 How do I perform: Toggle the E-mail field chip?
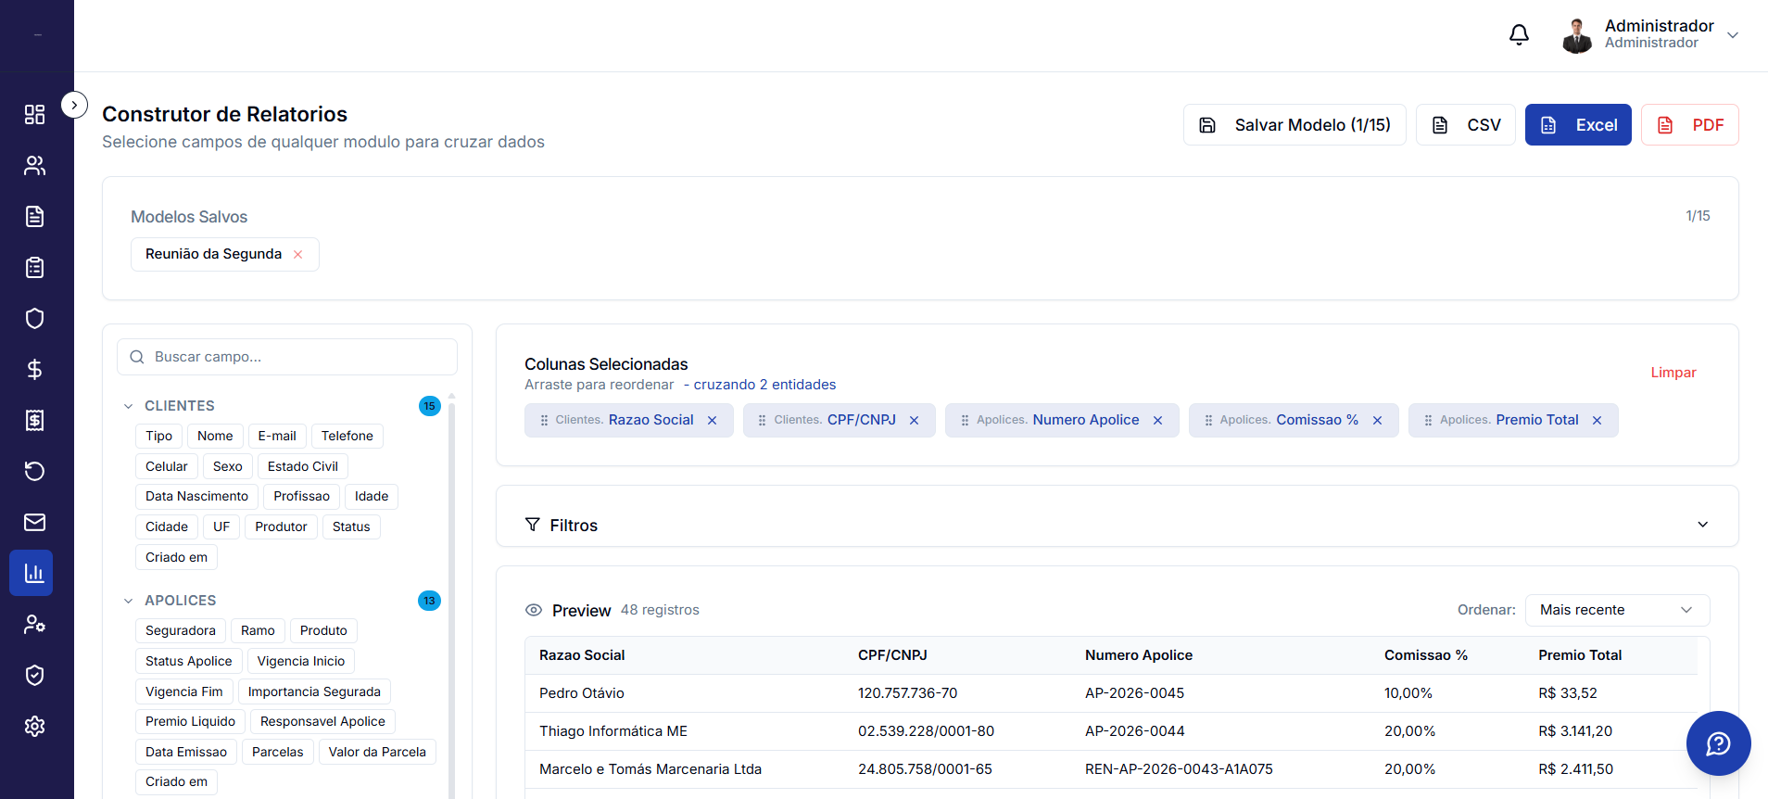point(277,436)
